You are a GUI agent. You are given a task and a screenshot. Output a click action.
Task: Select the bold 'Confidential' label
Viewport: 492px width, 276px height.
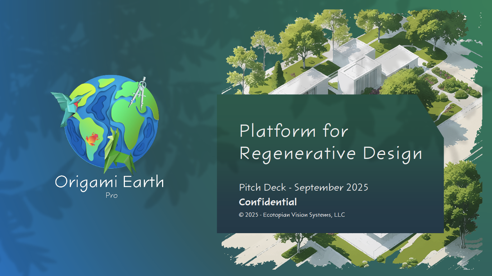tap(268, 202)
